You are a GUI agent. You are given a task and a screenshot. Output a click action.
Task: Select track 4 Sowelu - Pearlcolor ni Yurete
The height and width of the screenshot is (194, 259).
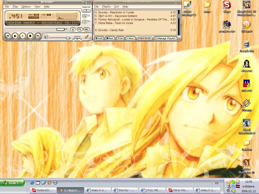(136, 12)
